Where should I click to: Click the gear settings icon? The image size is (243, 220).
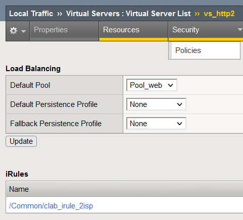point(14,31)
